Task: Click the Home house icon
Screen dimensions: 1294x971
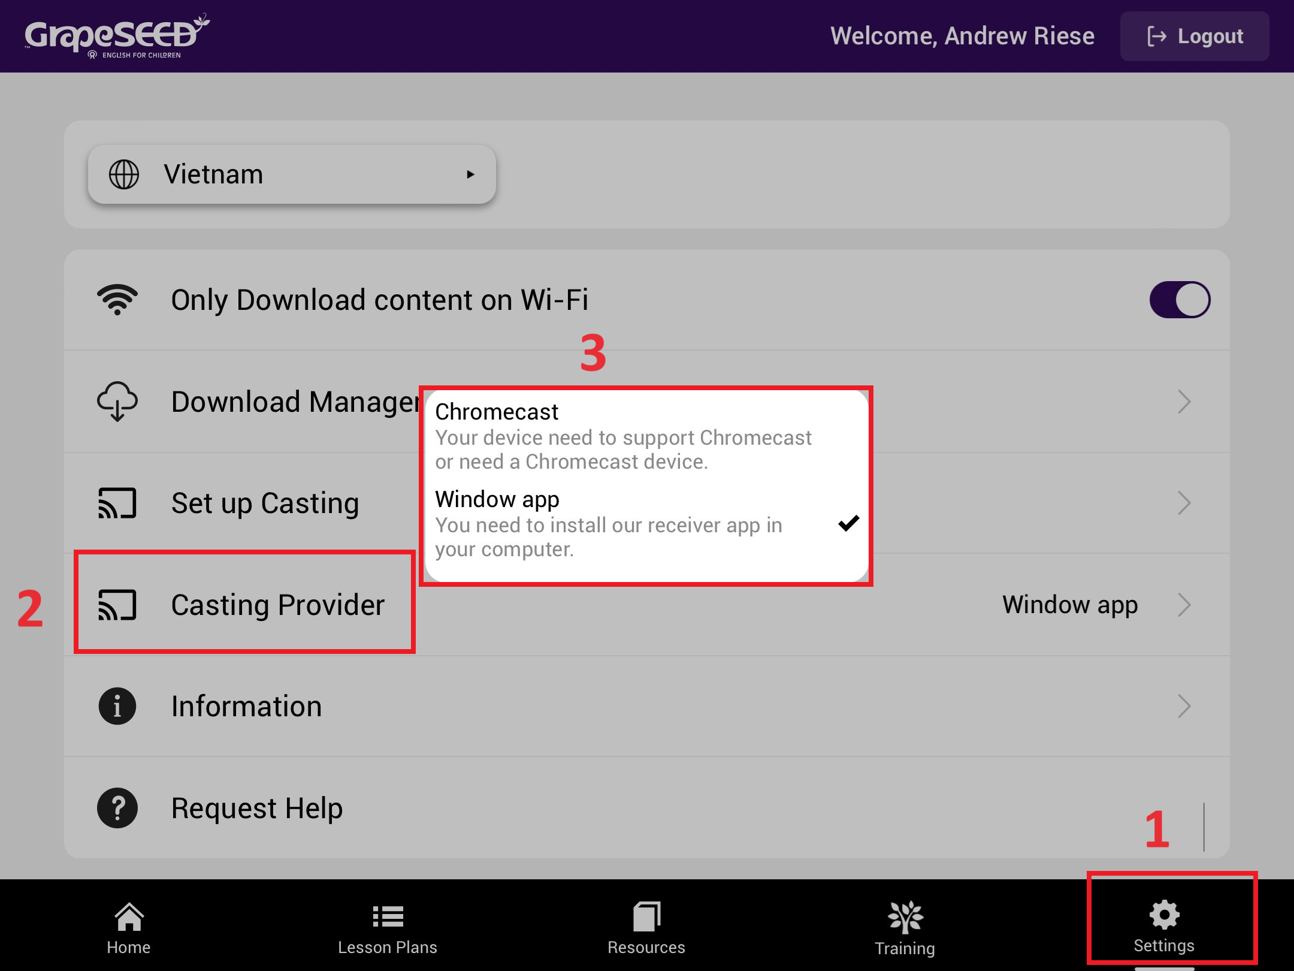Action: point(129,916)
